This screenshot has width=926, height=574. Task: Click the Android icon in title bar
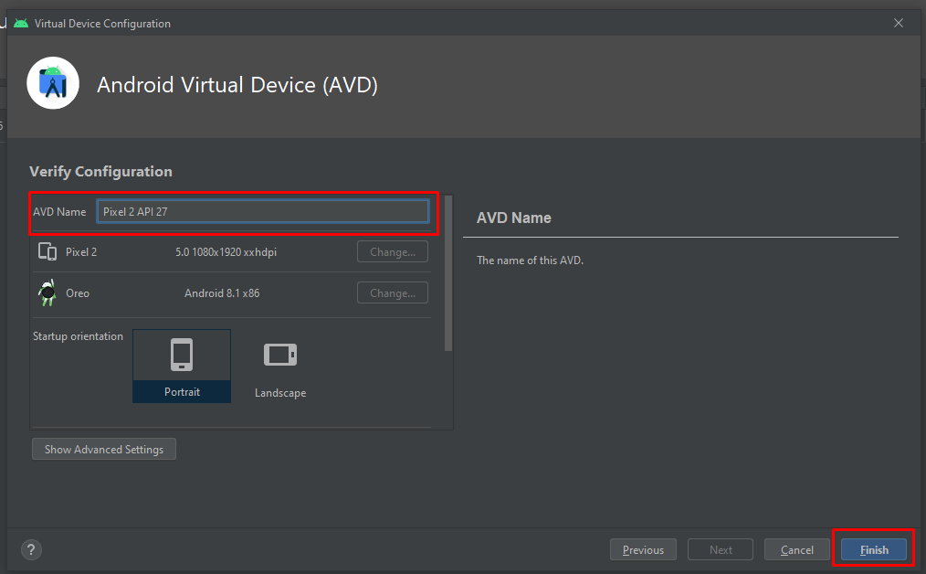click(x=21, y=23)
